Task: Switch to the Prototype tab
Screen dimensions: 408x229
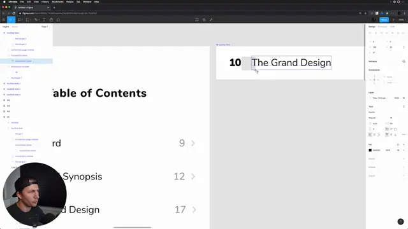Action: click(x=382, y=27)
